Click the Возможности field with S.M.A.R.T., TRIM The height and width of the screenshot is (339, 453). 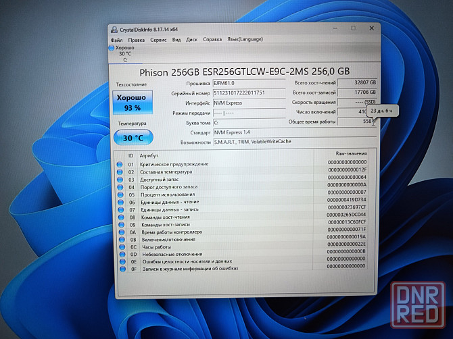point(295,142)
